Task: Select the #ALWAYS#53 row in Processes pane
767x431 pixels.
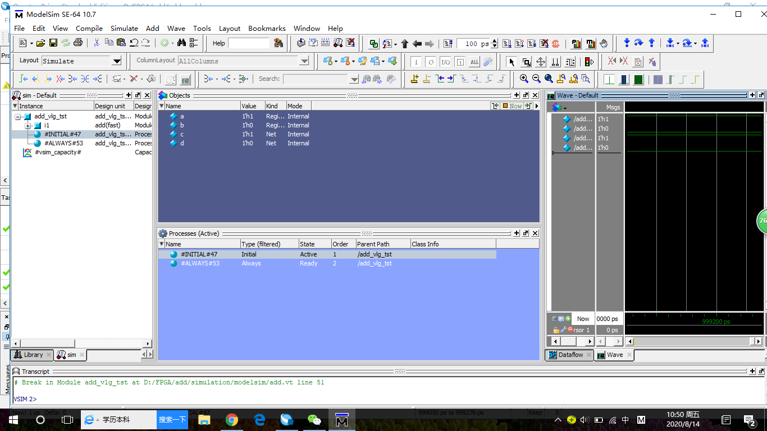Action: point(327,263)
